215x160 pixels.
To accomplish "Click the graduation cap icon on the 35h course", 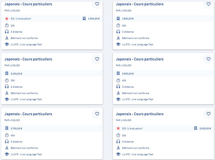I will [x=7, y=99].
